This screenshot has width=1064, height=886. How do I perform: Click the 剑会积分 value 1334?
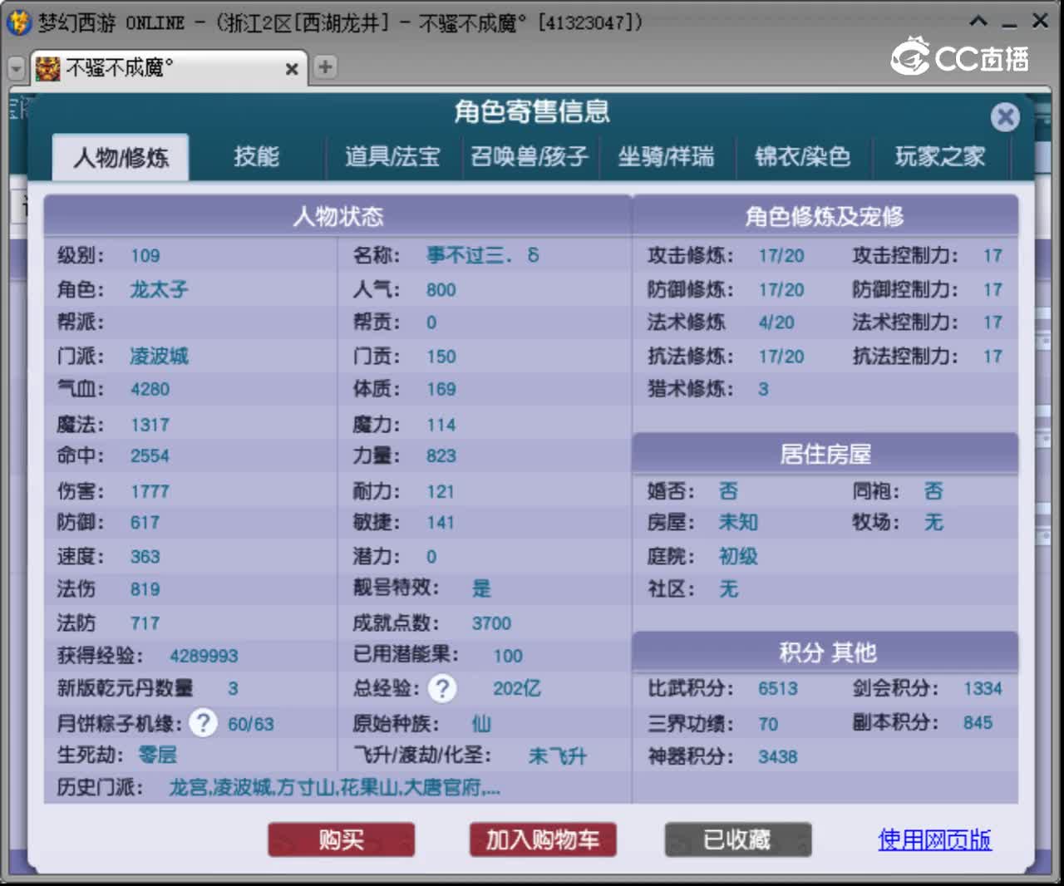(983, 689)
